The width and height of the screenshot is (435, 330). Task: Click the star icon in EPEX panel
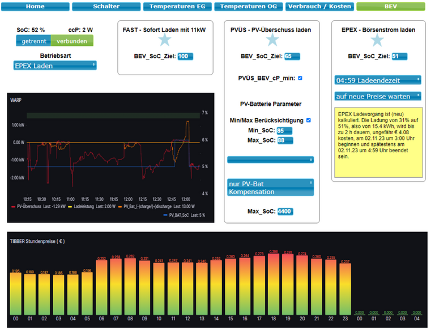tap(377, 40)
